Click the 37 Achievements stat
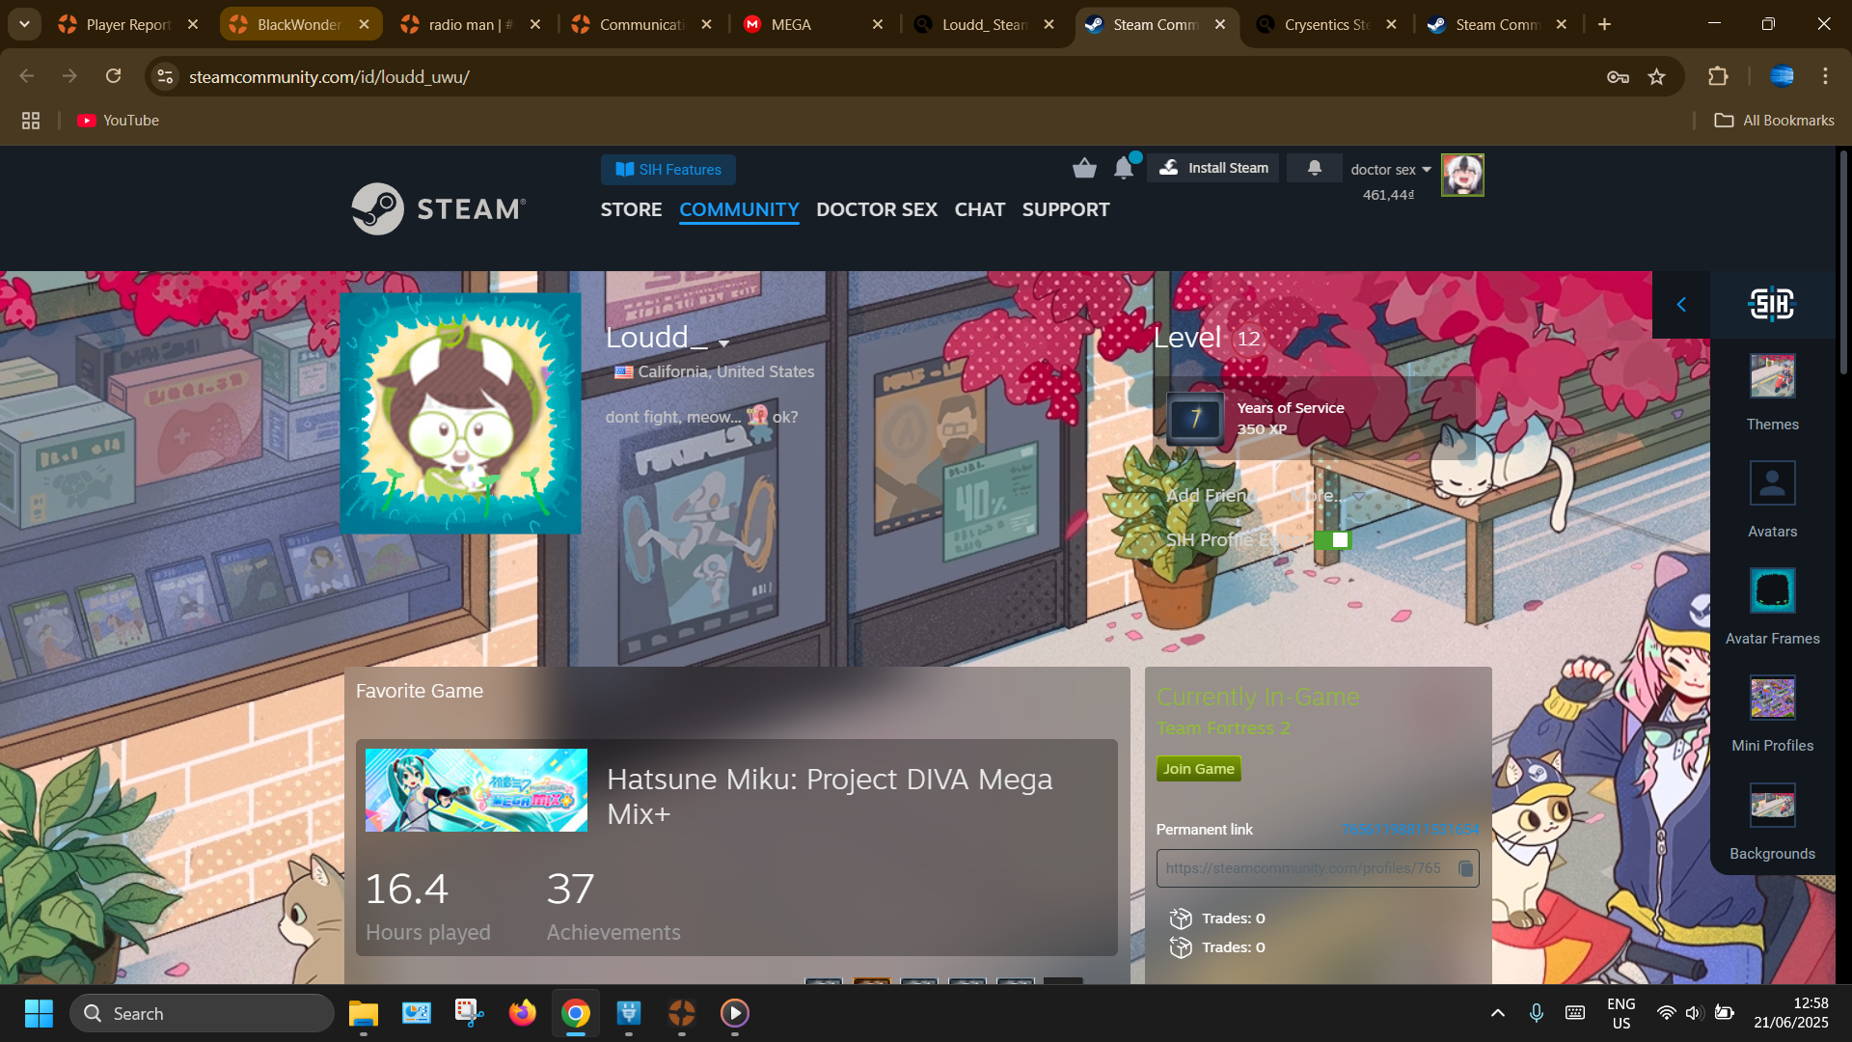 tap(613, 904)
